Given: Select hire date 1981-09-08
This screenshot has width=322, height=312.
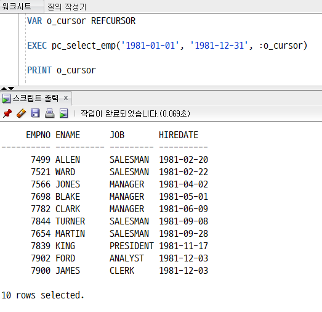Looking at the screenshot, I should (x=183, y=221).
